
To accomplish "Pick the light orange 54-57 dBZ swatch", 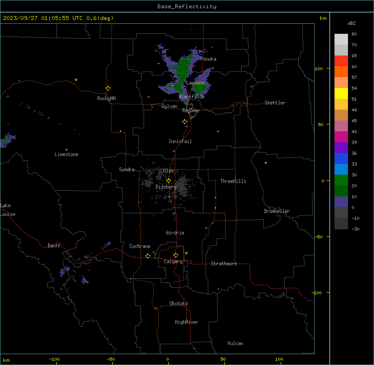I will tap(341, 83).
